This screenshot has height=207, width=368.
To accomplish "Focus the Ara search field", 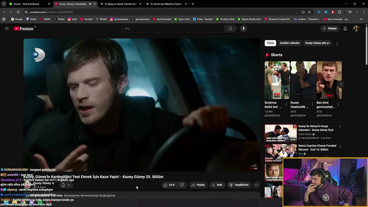I will (x=173, y=28).
